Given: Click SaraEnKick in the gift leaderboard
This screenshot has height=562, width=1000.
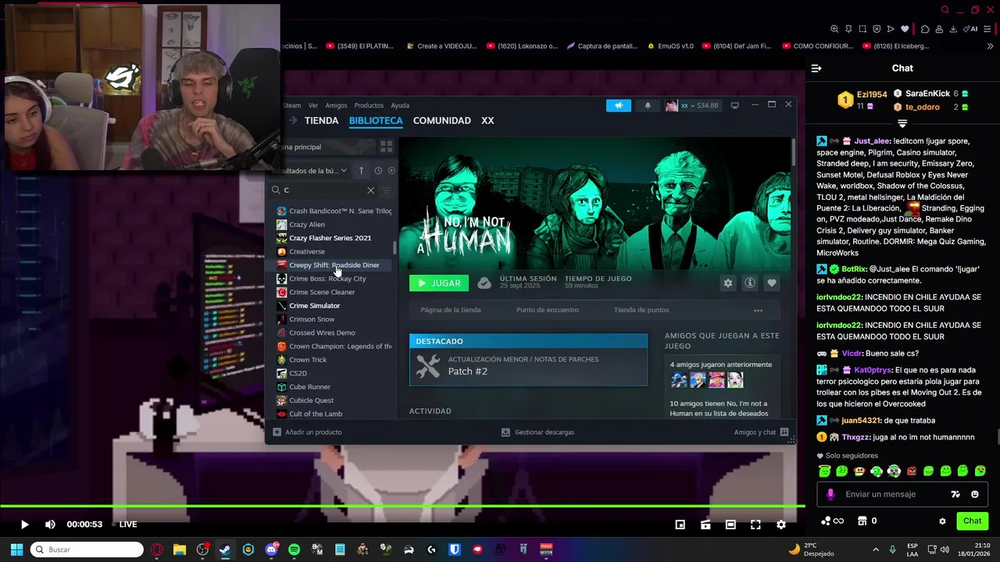Looking at the screenshot, I should [927, 94].
